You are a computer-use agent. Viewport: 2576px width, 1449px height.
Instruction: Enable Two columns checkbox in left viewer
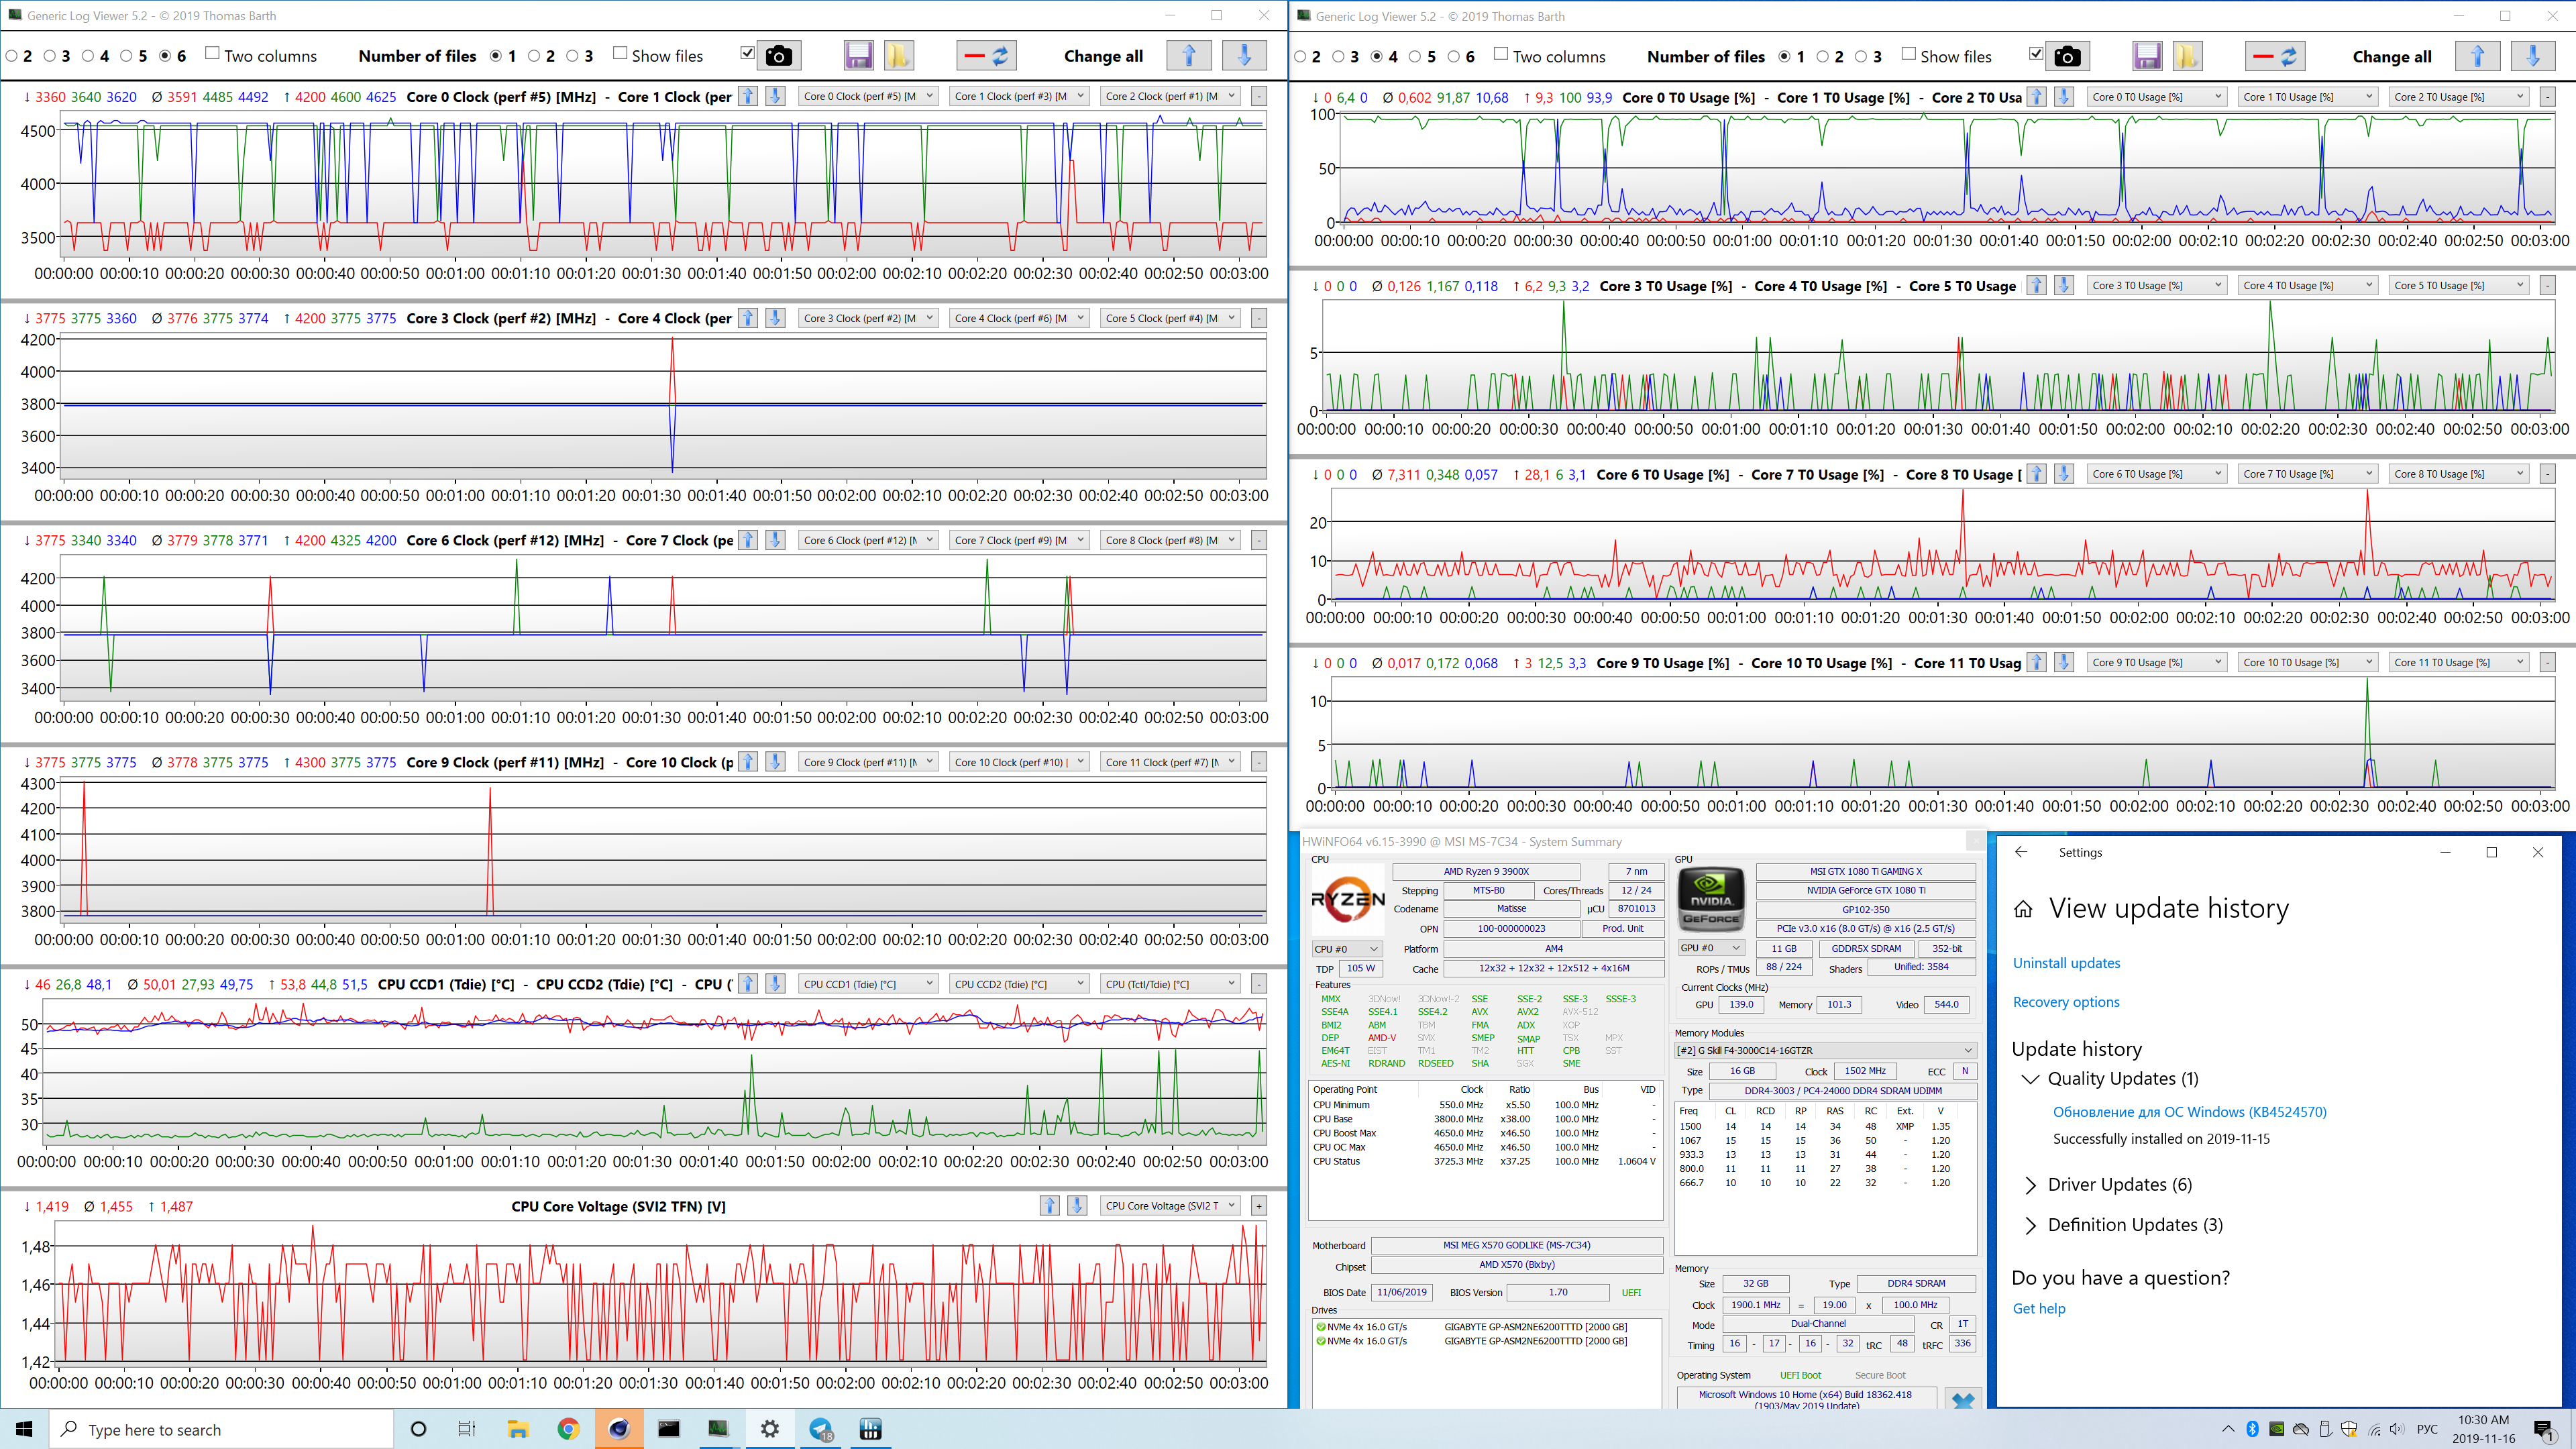tap(212, 54)
